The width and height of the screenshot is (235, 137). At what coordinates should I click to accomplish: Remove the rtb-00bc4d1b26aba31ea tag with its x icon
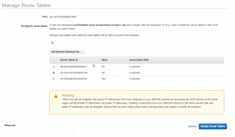(82, 52)
